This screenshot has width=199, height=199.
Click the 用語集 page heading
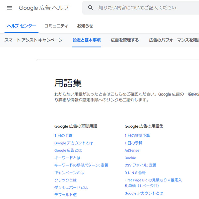click(68, 83)
